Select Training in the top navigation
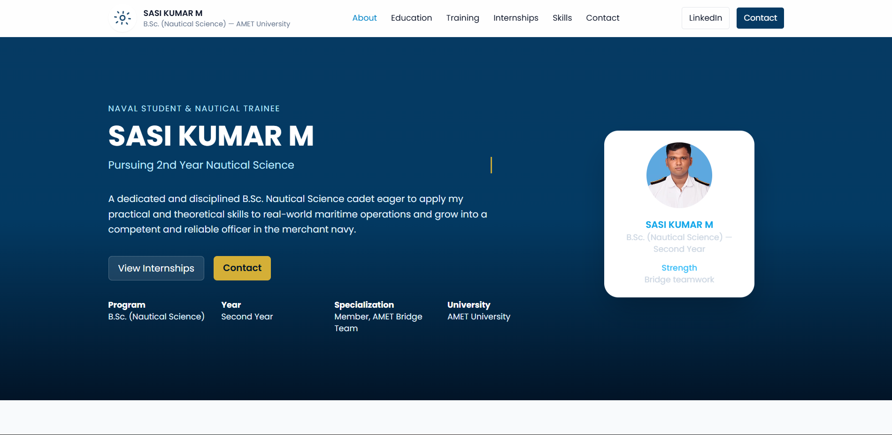Viewport: 892px width, 435px height. coord(462,18)
